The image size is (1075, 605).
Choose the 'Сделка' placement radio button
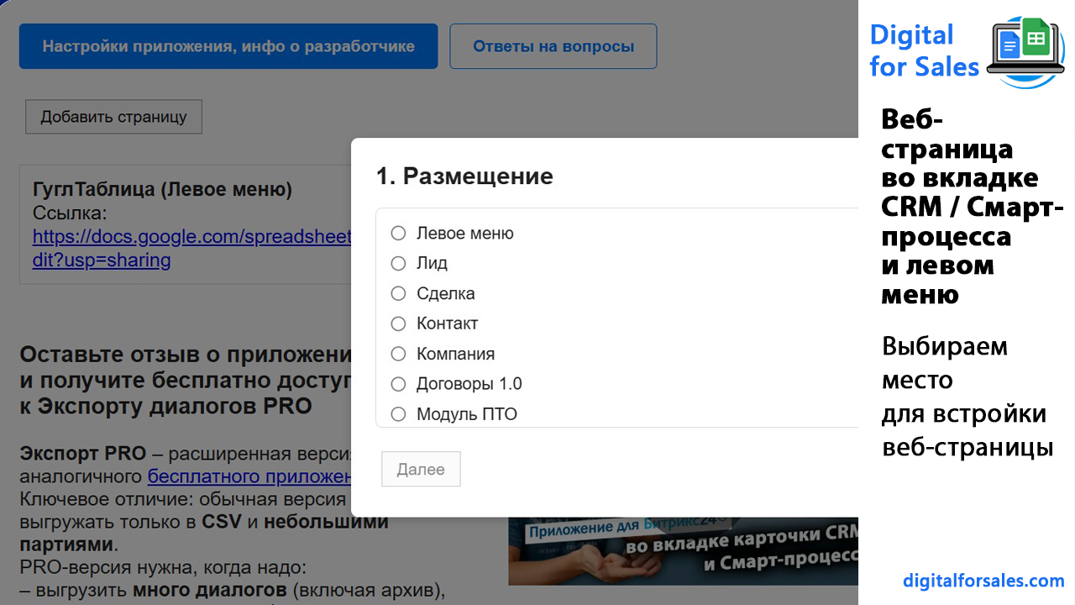[399, 294]
